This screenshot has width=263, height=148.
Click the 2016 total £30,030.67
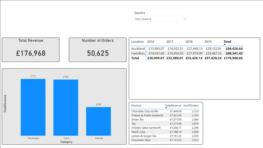click(x=156, y=58)
